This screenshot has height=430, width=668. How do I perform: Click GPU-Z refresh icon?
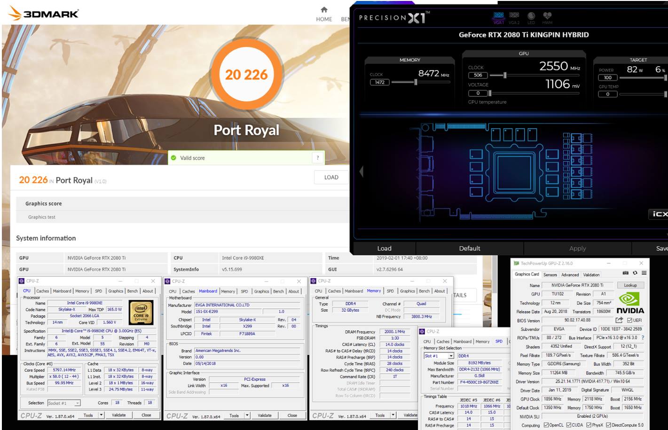pyautogui.click(x=635, y=273)
